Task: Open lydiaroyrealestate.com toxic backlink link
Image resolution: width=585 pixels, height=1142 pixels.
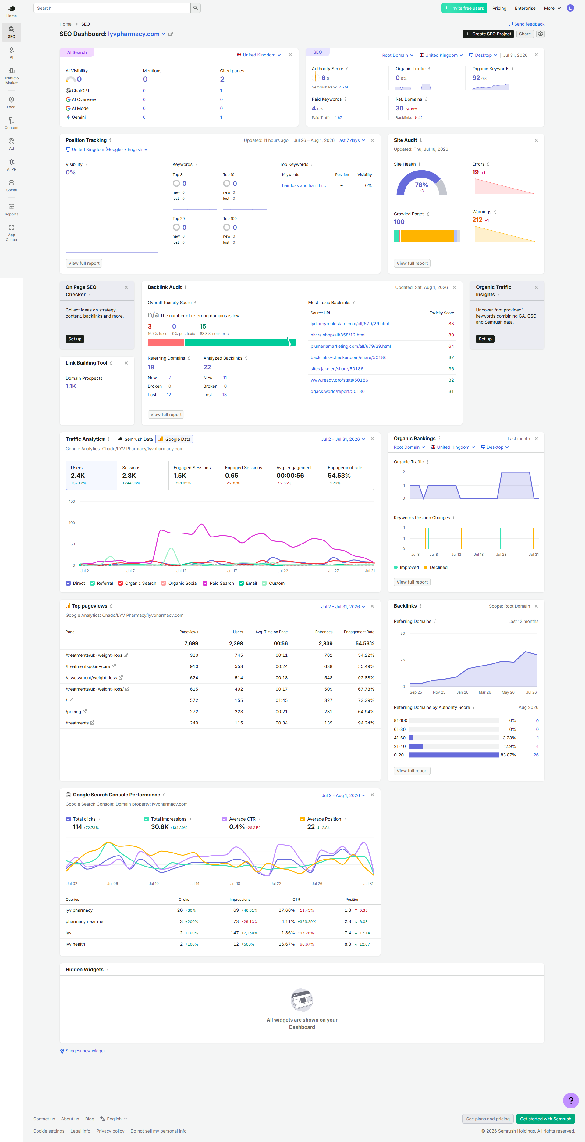Action: tap(349, 324)
